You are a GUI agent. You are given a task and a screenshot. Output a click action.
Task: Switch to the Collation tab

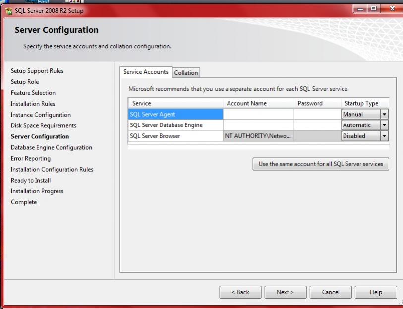[x=186, y=73]
